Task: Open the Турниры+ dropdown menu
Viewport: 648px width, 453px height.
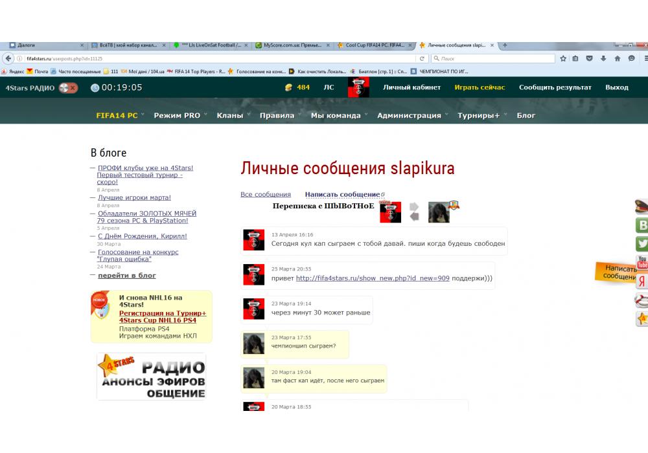Action: coord(480,115)
